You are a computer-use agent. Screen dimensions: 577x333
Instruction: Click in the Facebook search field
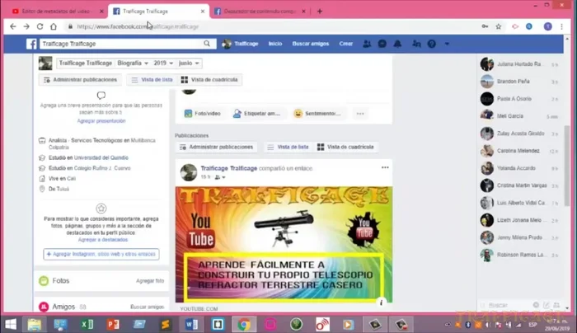[x=121, y=44]
